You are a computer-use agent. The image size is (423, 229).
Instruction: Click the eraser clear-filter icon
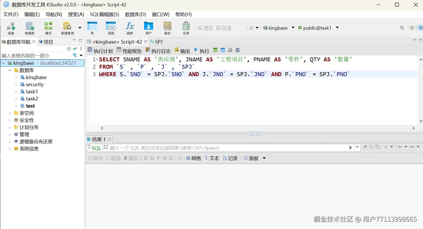[365, 147]
